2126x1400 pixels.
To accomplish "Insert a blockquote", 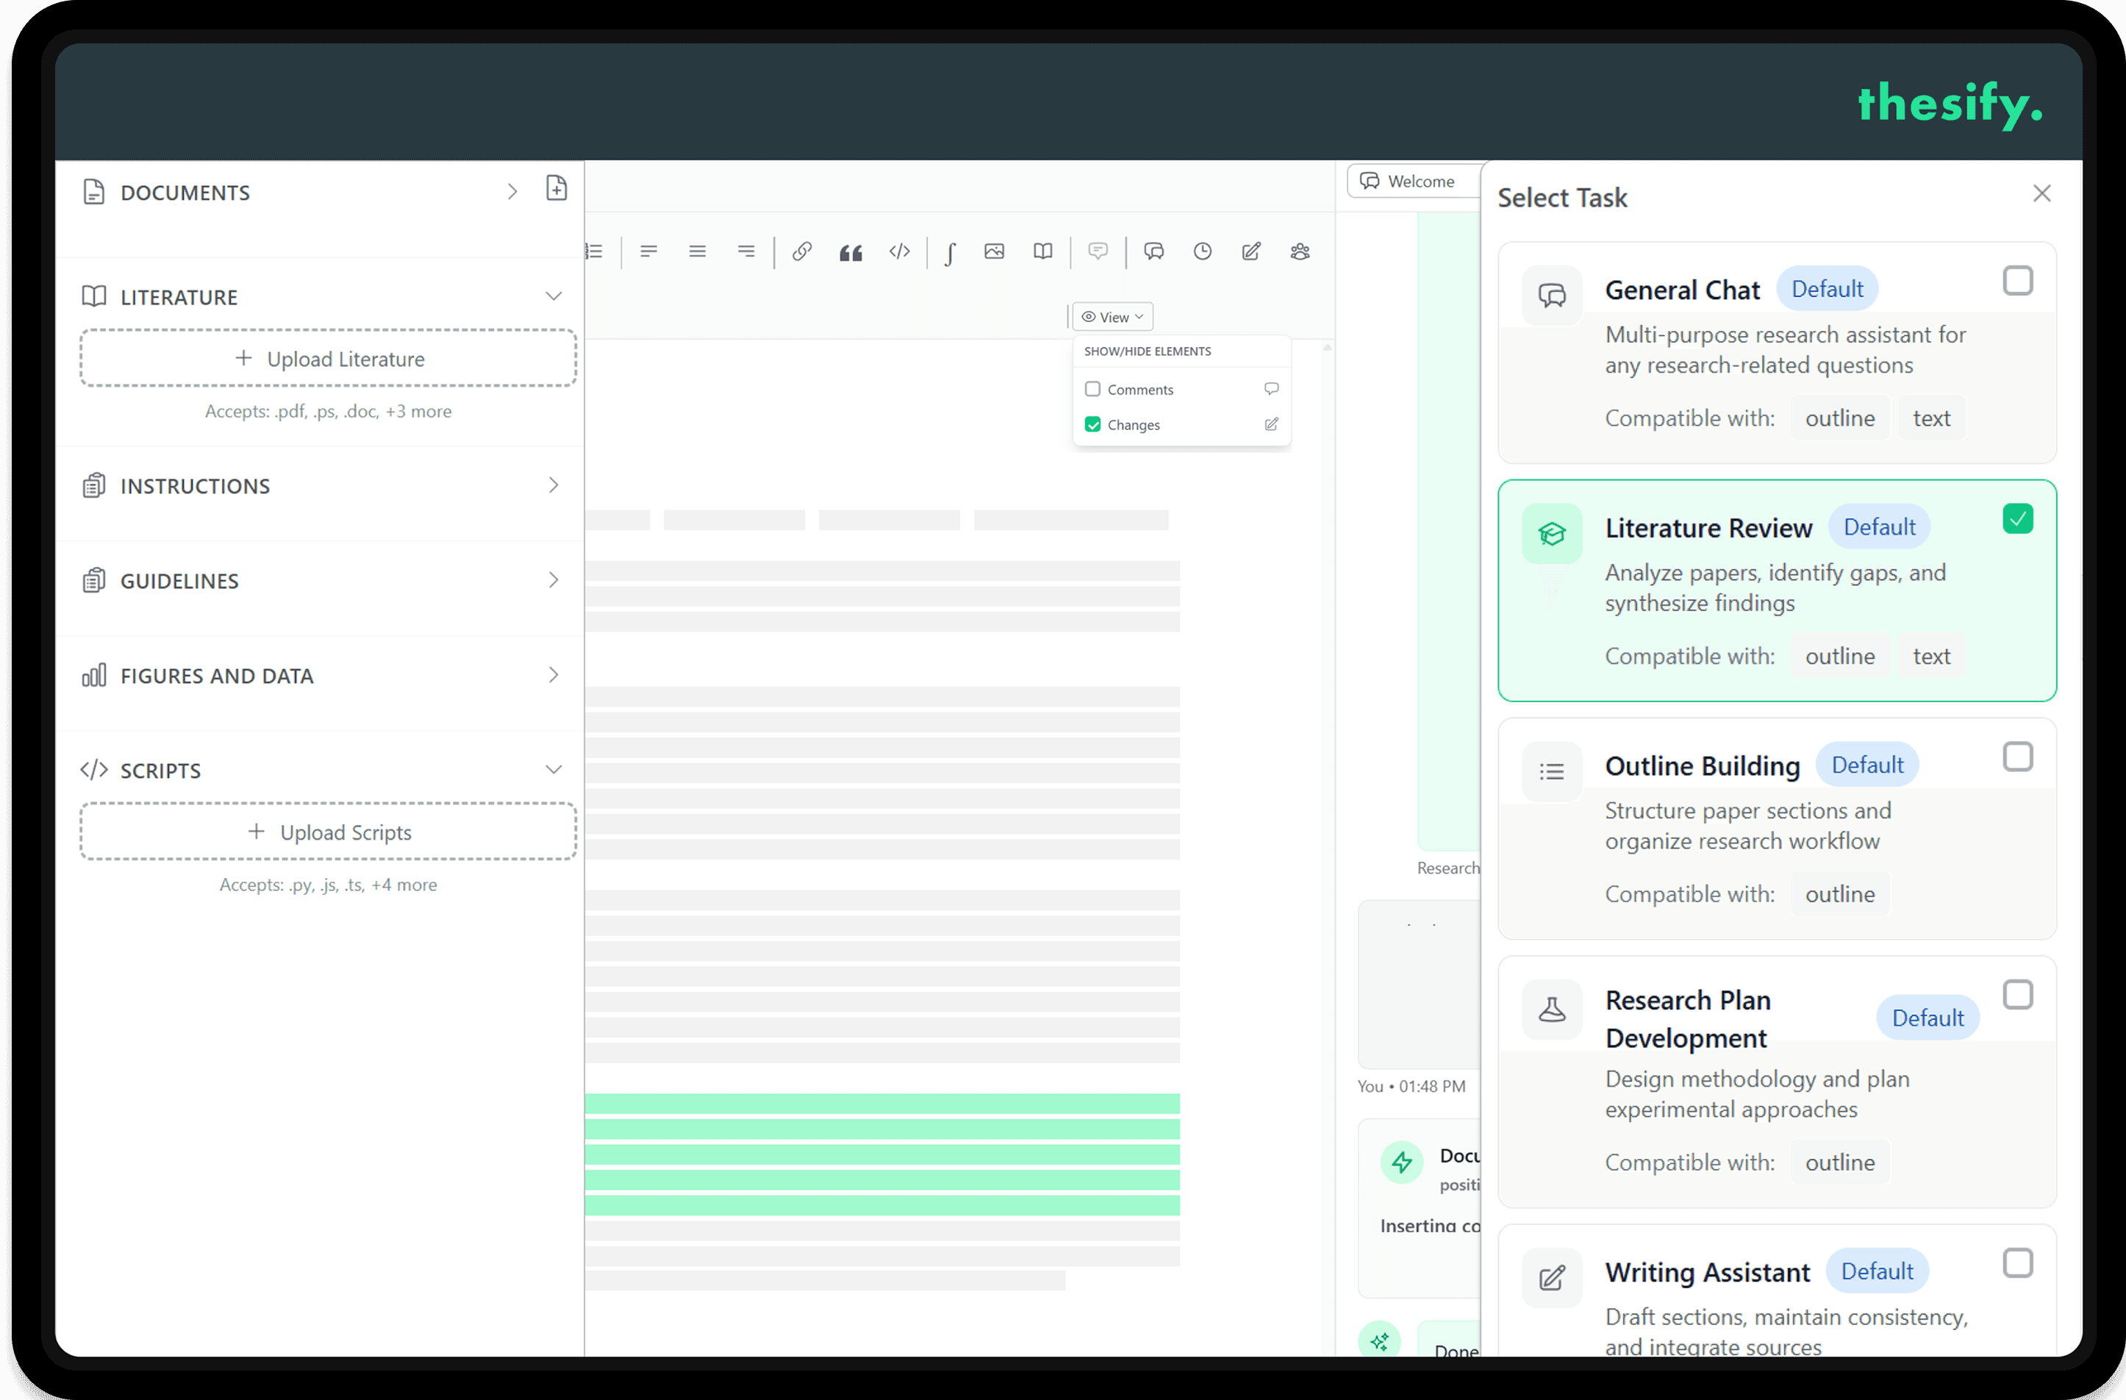I will pos(851,251).
